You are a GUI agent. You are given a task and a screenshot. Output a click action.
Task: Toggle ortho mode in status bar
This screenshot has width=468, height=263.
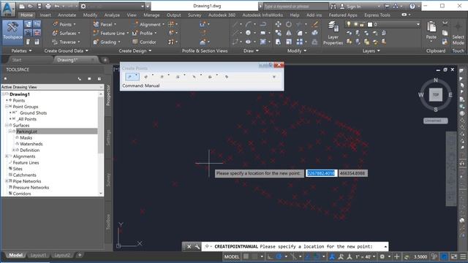coord(270,256)
